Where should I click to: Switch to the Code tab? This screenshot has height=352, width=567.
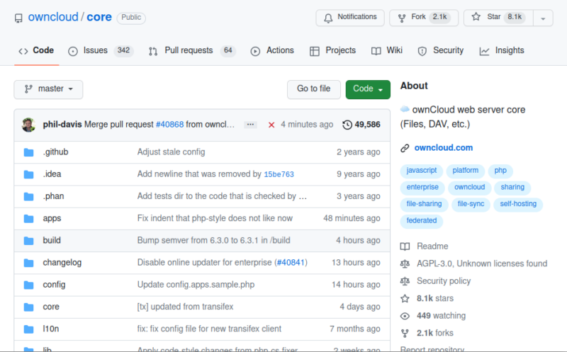coord(37,50)
